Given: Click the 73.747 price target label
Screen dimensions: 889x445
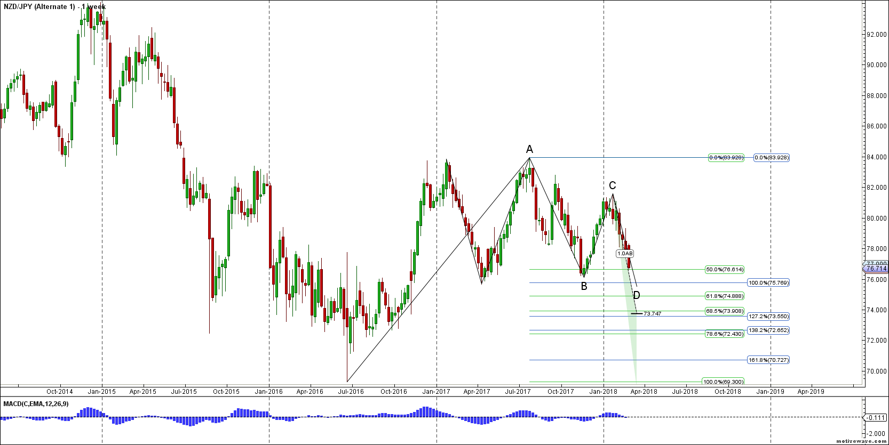Looking at the screenshot, I should pyautogui.click(x=652, y=314).
